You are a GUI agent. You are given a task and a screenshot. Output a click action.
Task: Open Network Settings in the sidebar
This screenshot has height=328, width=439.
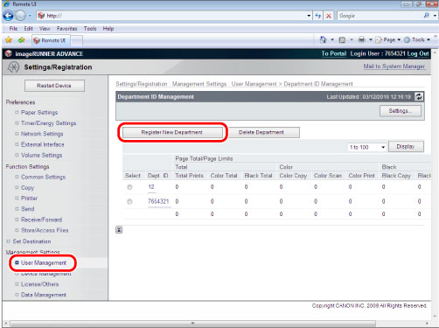tap(42, 134)
